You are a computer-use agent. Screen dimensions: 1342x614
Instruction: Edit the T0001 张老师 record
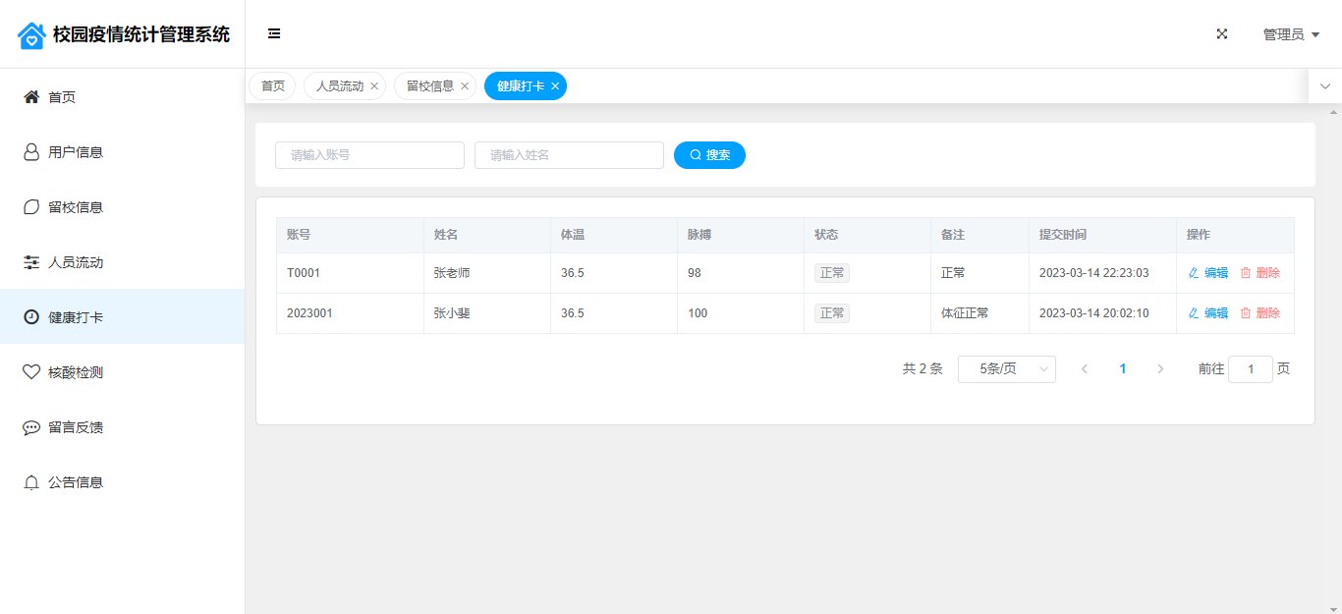coord(1208,273)
